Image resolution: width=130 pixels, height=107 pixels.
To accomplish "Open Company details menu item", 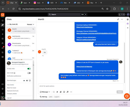I will pyautogui.click(x=12, y=94).
